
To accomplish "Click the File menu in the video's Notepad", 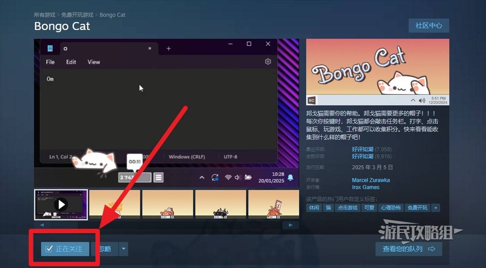I will (50, 62).
